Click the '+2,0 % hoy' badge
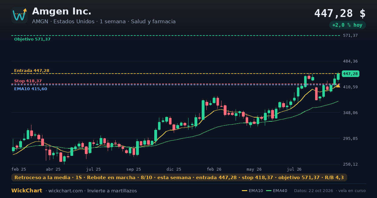The width and height of the screenshot is (377, 198). point(347,25)
